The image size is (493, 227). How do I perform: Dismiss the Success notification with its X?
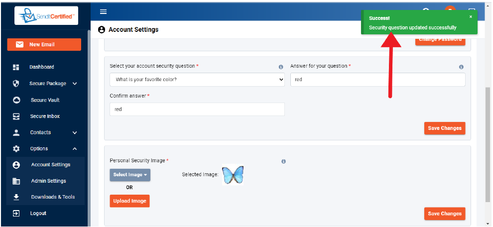[x=471, y=16]
